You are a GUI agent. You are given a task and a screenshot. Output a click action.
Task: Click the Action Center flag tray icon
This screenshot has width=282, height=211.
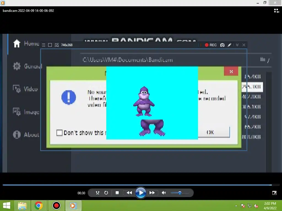click(x=243, y=206)
